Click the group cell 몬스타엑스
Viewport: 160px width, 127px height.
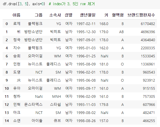coord(33,105)
